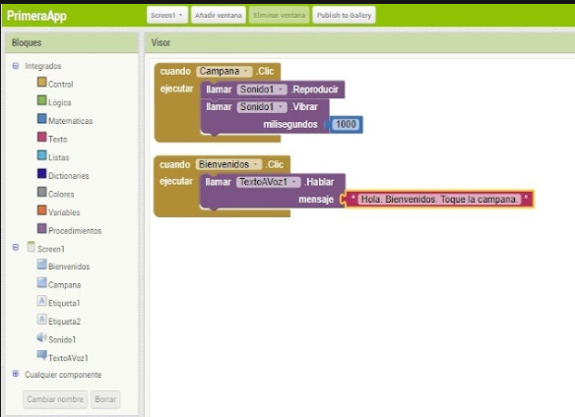
Task: Select the 1000 milisegundos number block
Action: 346,124
